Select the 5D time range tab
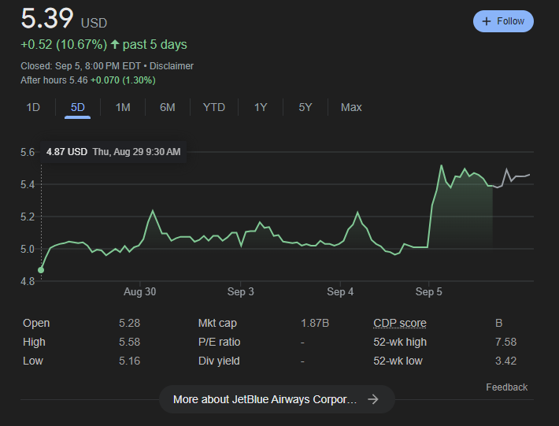The height and width of the screenshot is (426, 559). click(77, 107)
